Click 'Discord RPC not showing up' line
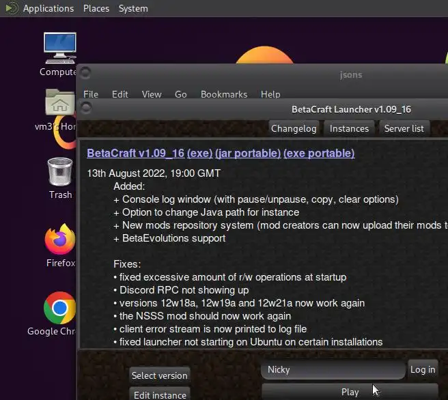 (x=181, y=290)
